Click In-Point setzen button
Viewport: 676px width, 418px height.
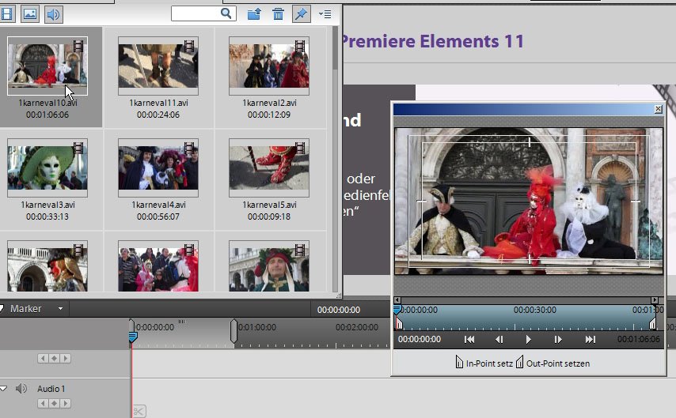[484, 363]
